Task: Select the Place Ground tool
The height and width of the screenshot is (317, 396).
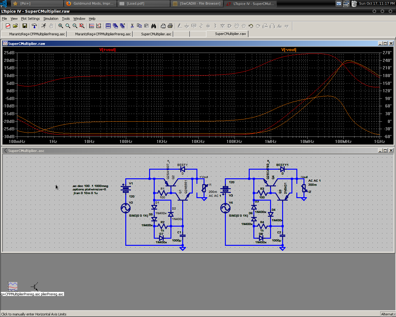Action: click(x=187, y=26)
